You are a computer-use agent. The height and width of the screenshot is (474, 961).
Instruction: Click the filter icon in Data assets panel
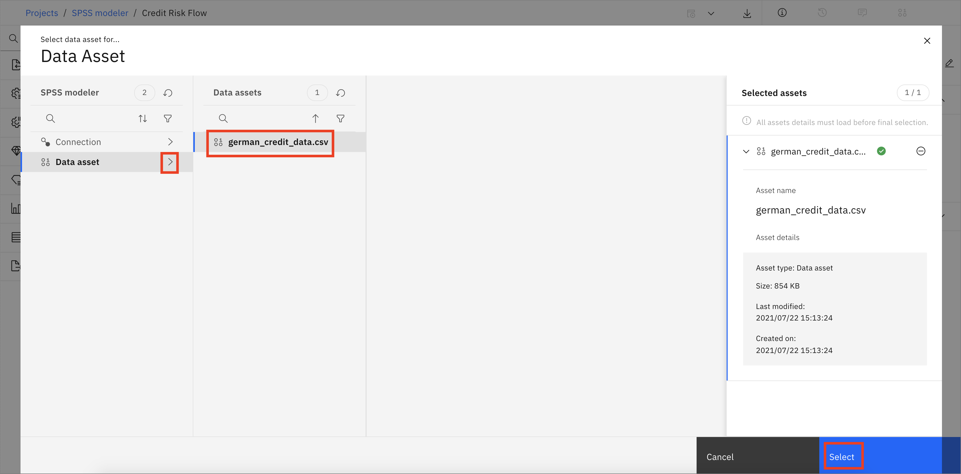tap(341, 119)
